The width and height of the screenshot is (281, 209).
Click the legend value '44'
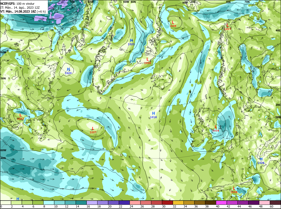point(239,206)
